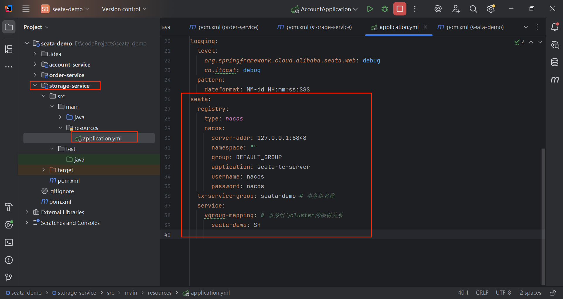Open Version control dropdown

pyautogui.click(x=124, y=9)
